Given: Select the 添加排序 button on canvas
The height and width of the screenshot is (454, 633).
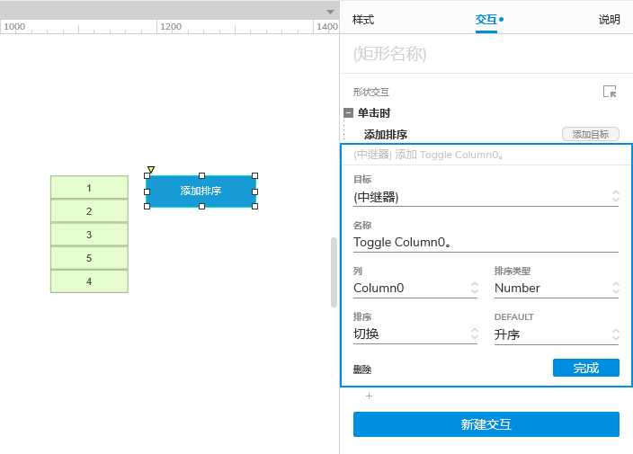Looking at the screenshot, I should (201, 191).
